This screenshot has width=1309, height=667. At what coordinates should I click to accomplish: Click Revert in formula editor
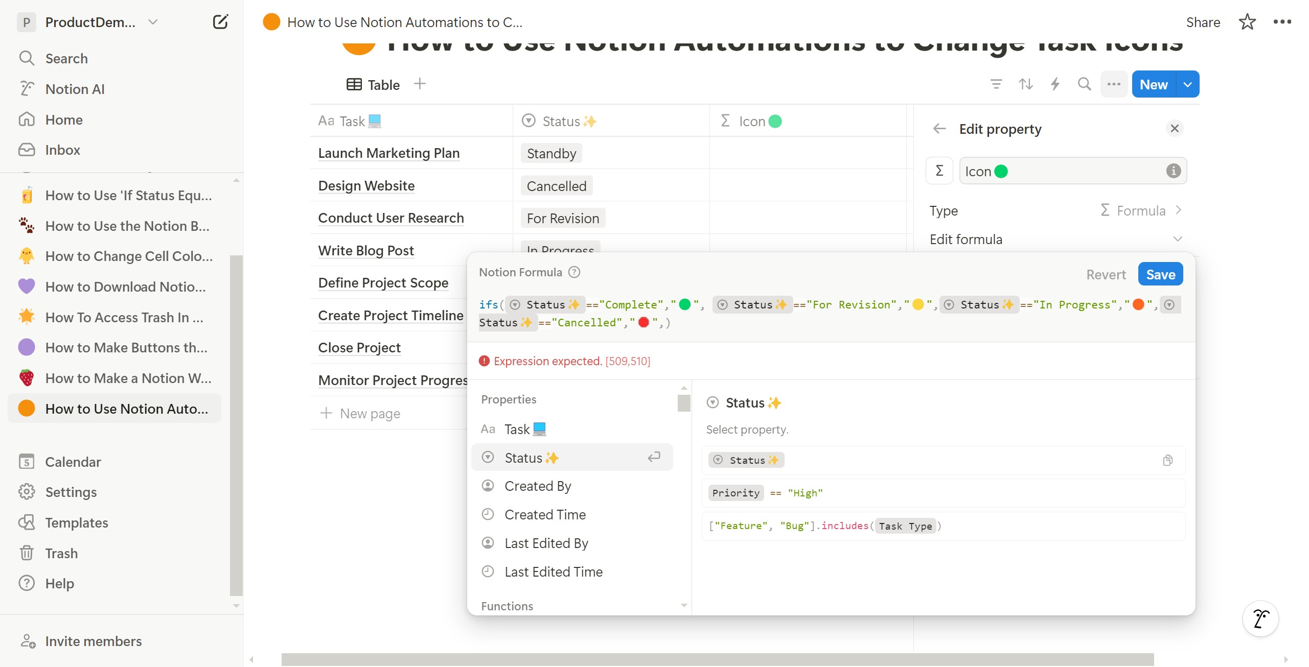coord(1106,275)
